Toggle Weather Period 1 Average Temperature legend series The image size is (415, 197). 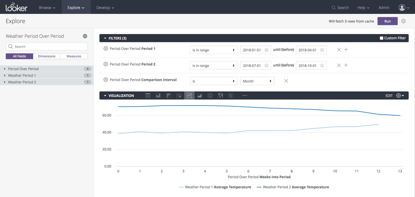(x=215, y=187)
